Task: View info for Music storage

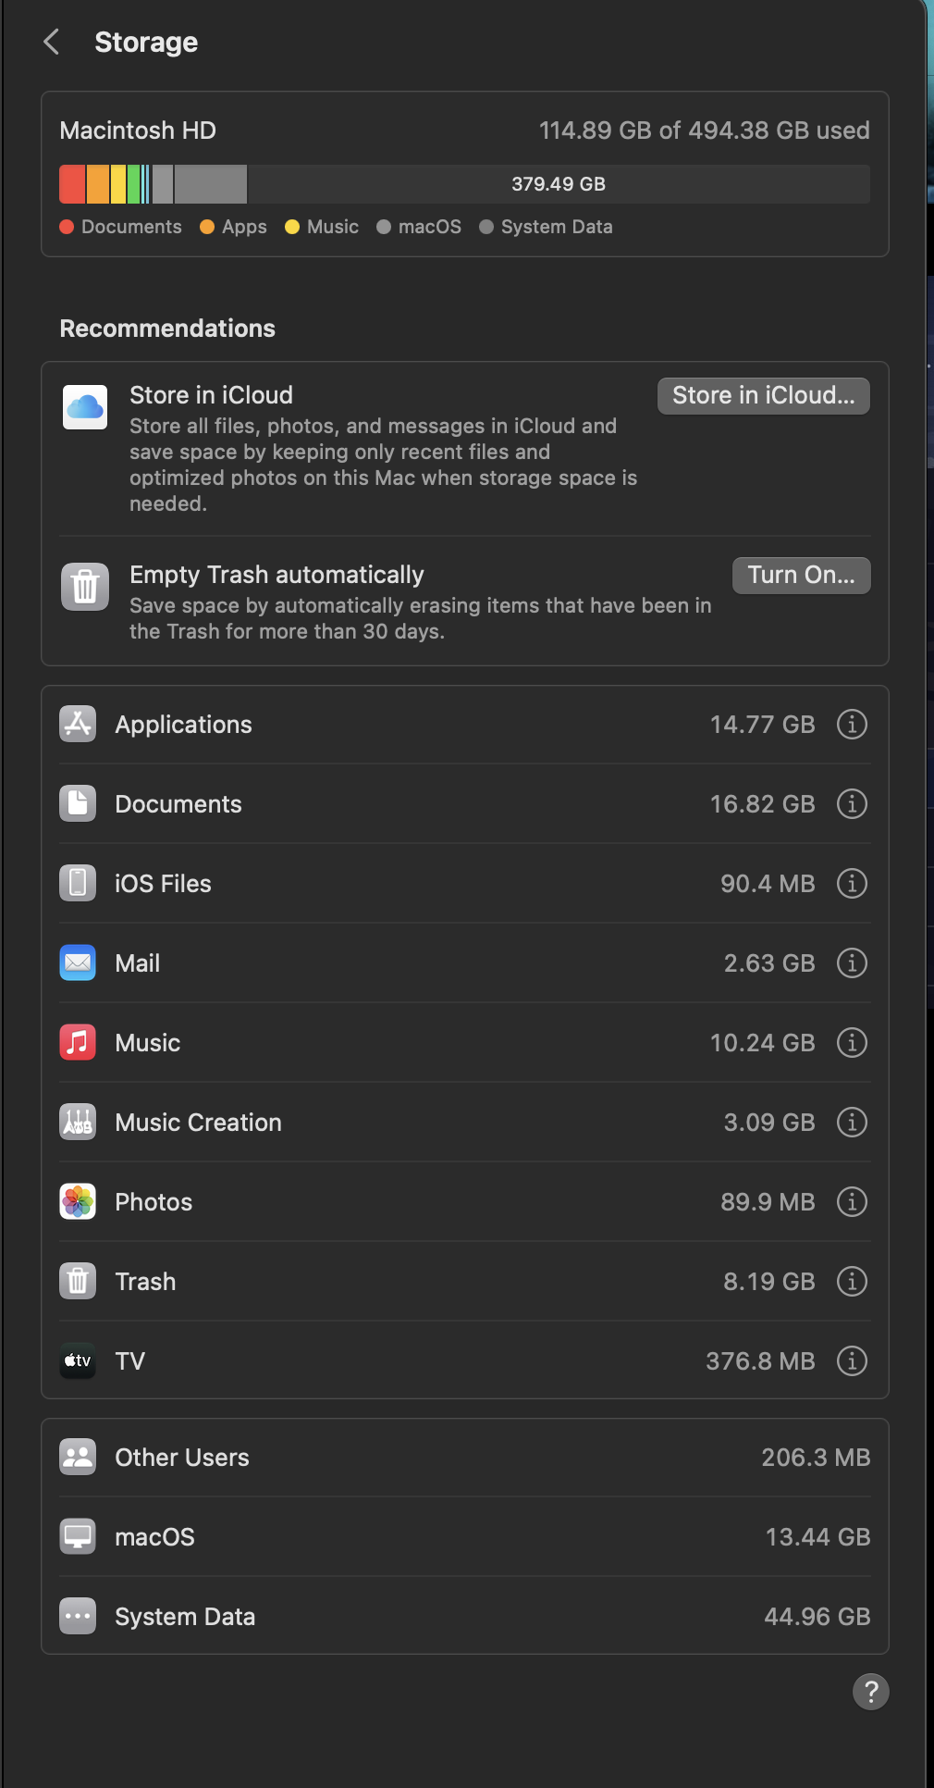Action: pos(852,1042)
